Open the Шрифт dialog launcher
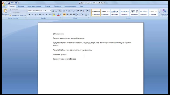The height and width of the screenshot is (95, 170). coord(61,18)
